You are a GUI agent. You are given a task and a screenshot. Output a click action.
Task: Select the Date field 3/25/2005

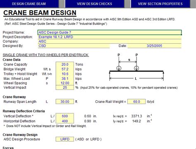(154, 46)
